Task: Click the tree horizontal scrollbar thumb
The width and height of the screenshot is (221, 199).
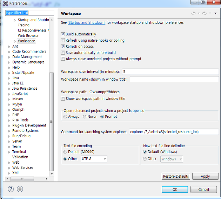Action: pyautogui.click(x=22, y=179)
